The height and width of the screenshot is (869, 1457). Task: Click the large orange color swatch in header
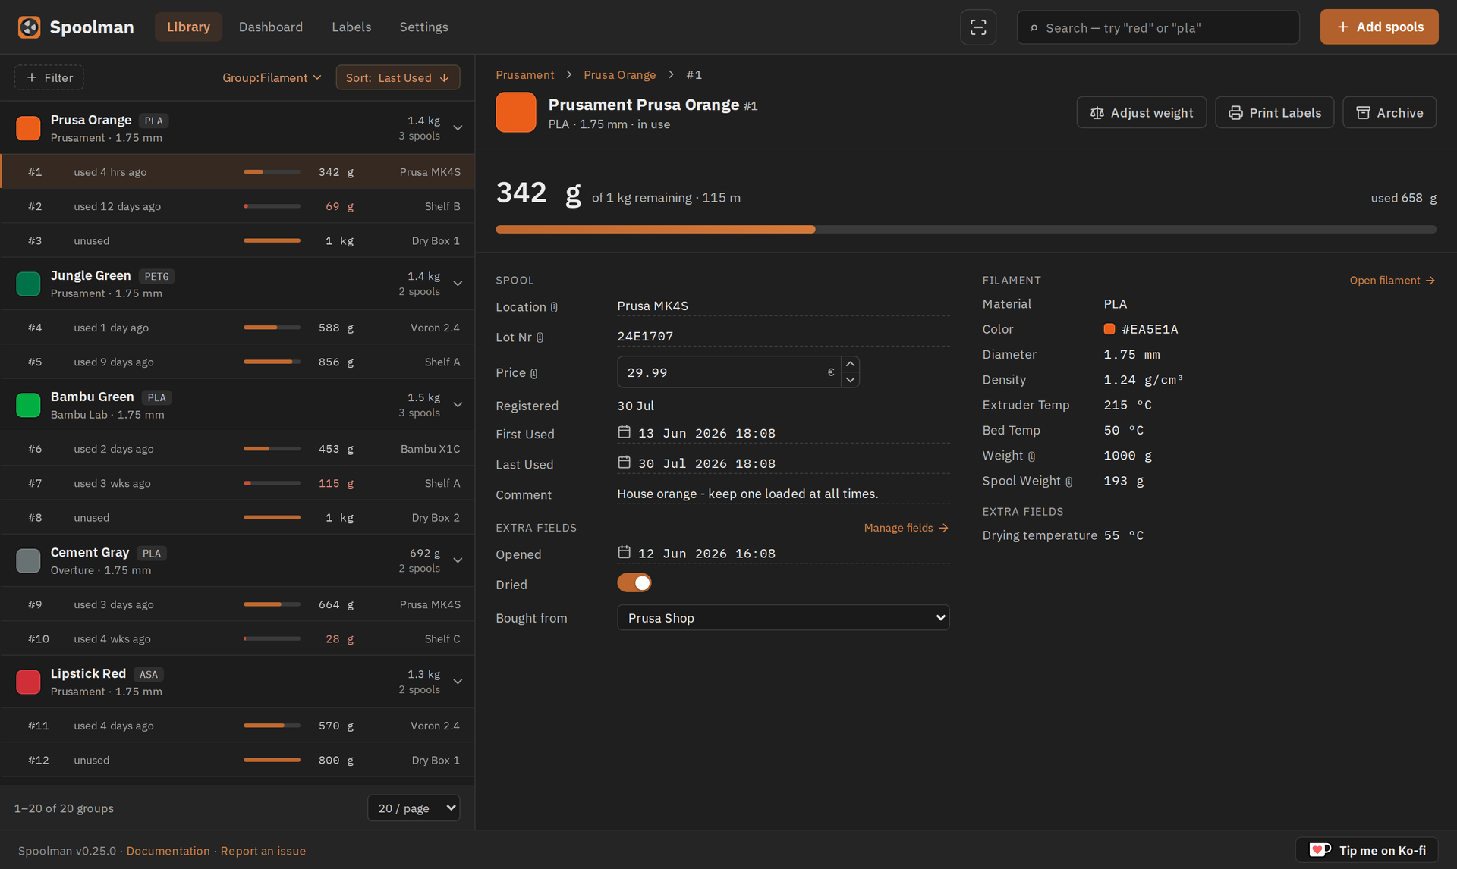pos(516,112)
